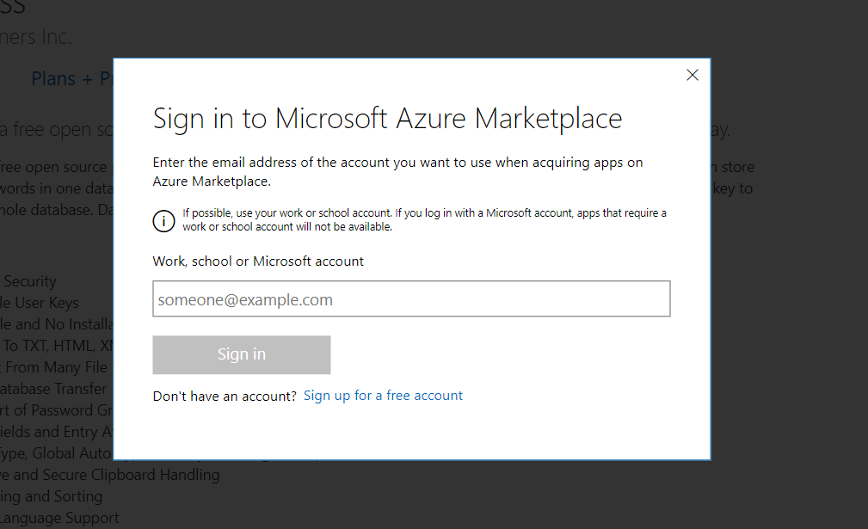The image size is (868, 529).
Task: Focus the someone@example.com email field
Action: pos(411,298)
